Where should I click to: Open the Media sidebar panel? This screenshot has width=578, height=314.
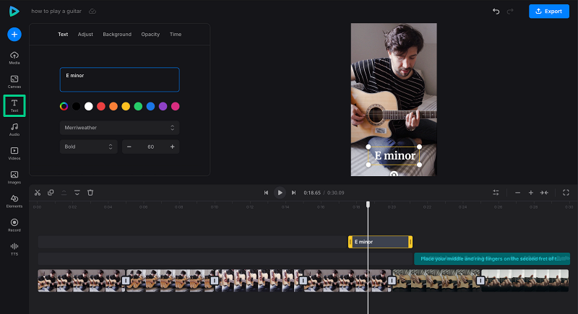tap(14, 58)
